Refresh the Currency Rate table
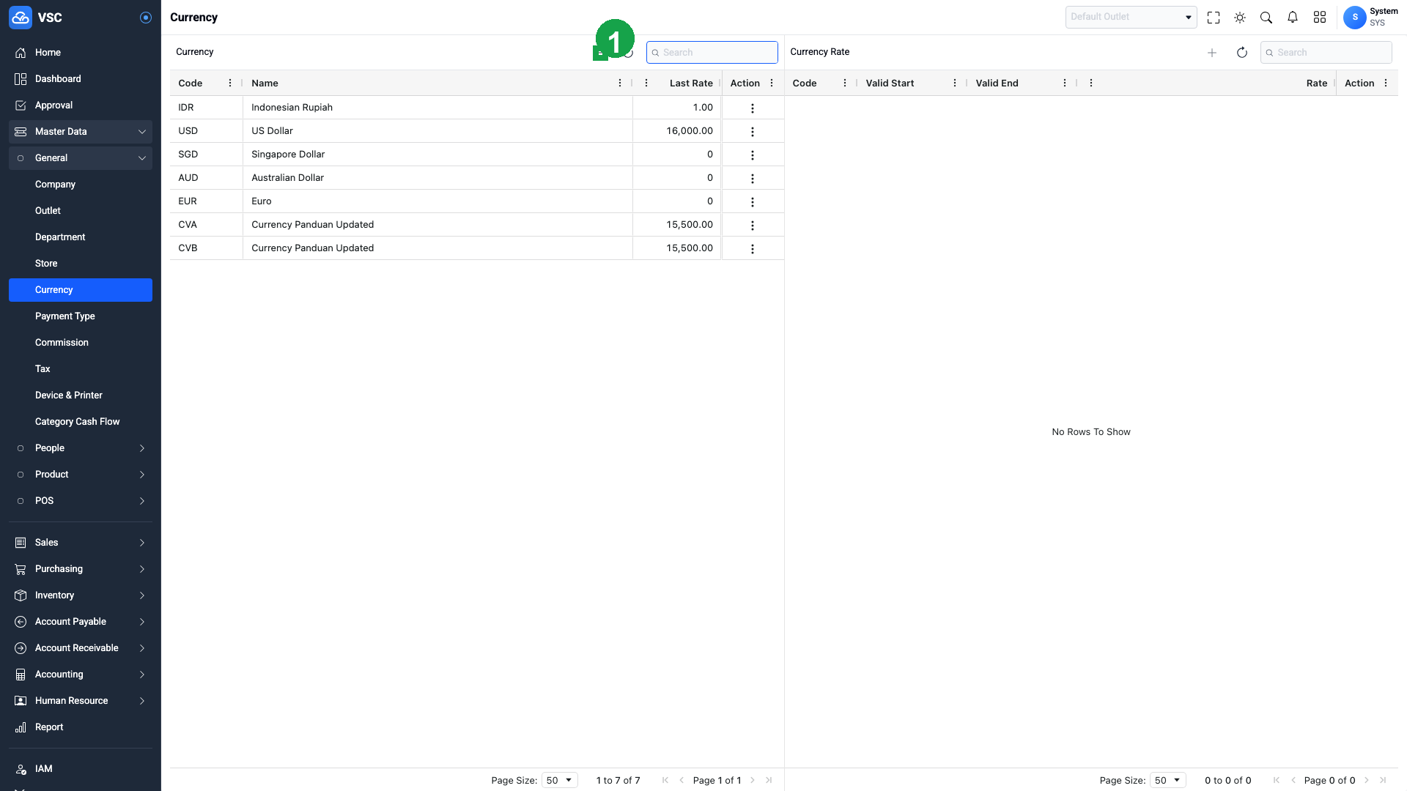This screenshot has height=791, width=1407. click(1242, 53)
